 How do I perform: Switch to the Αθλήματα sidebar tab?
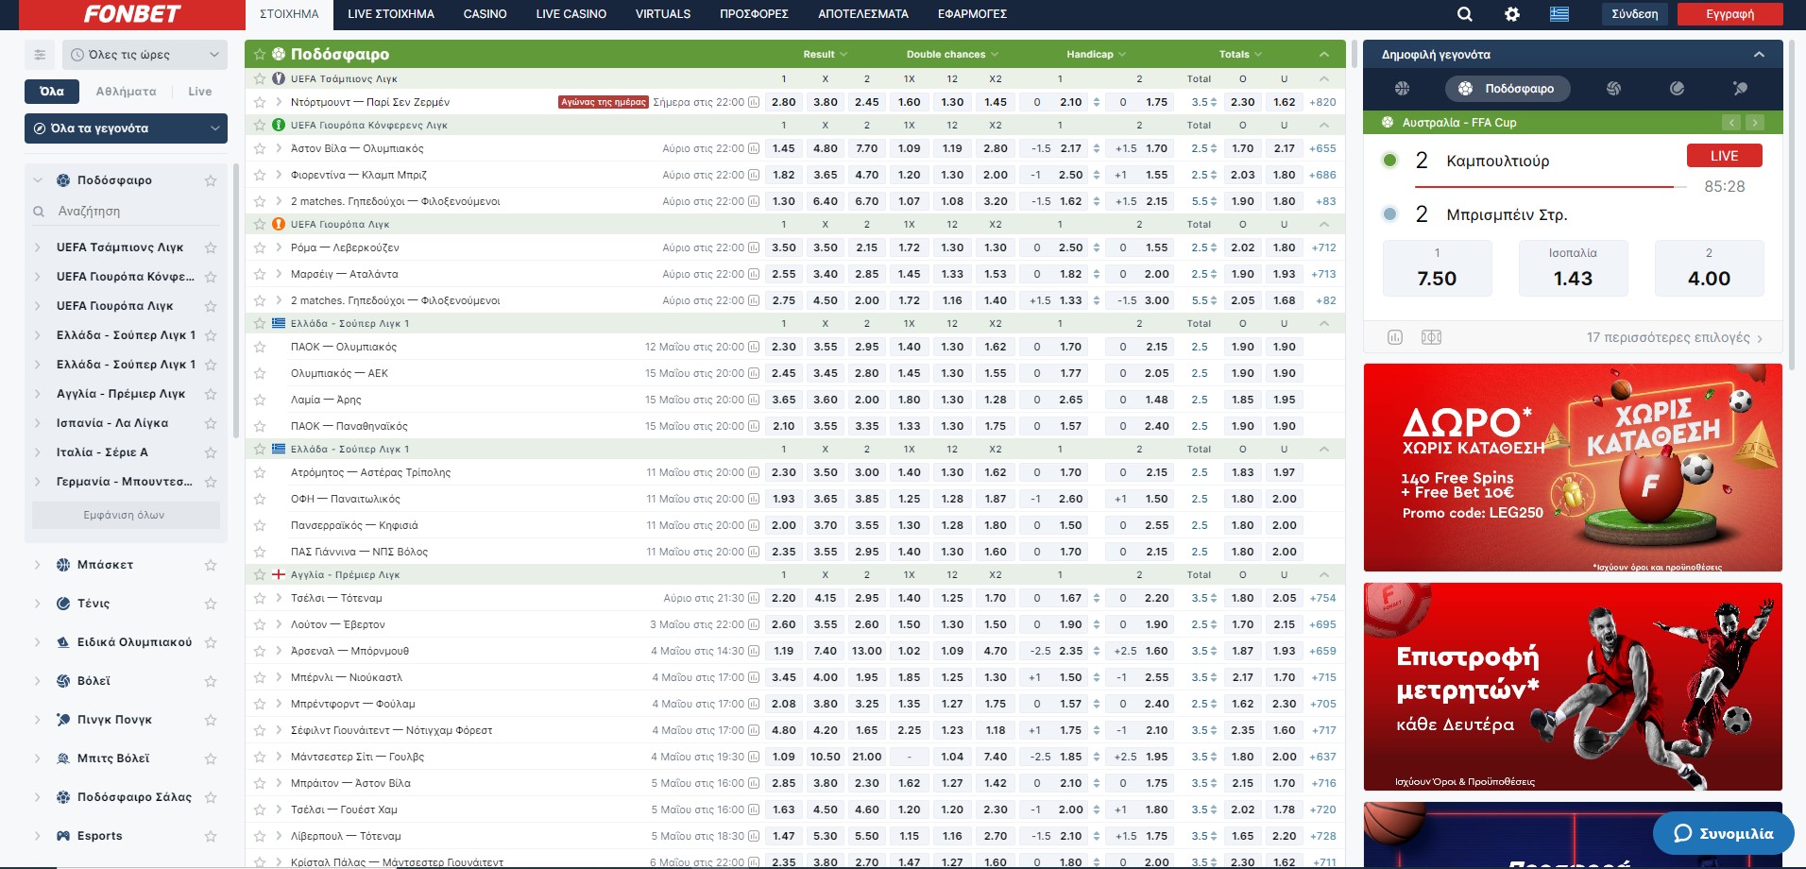126,92
